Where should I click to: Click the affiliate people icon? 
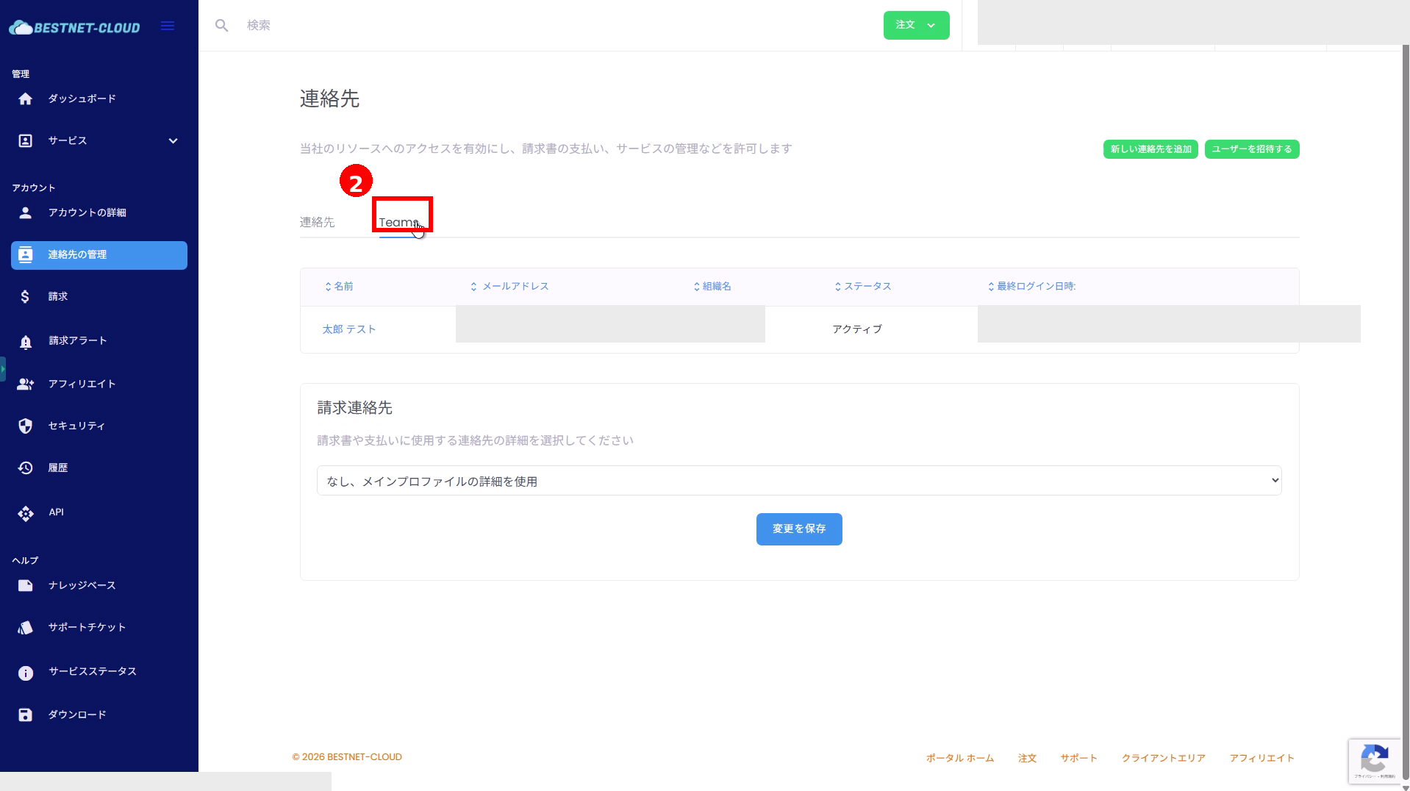pyautogui.click(x=26, y=384)
